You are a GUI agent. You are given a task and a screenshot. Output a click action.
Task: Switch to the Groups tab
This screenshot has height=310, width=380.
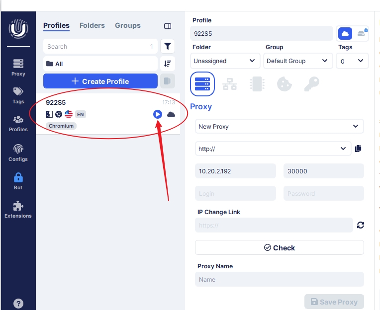(x=128, y=25)
